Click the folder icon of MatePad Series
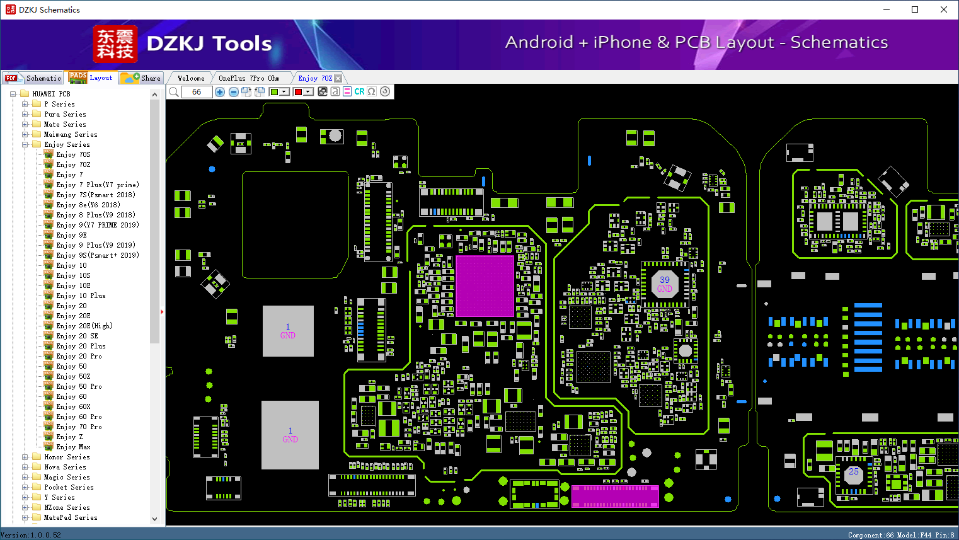959x540 pixels. [x=37, y=517]
